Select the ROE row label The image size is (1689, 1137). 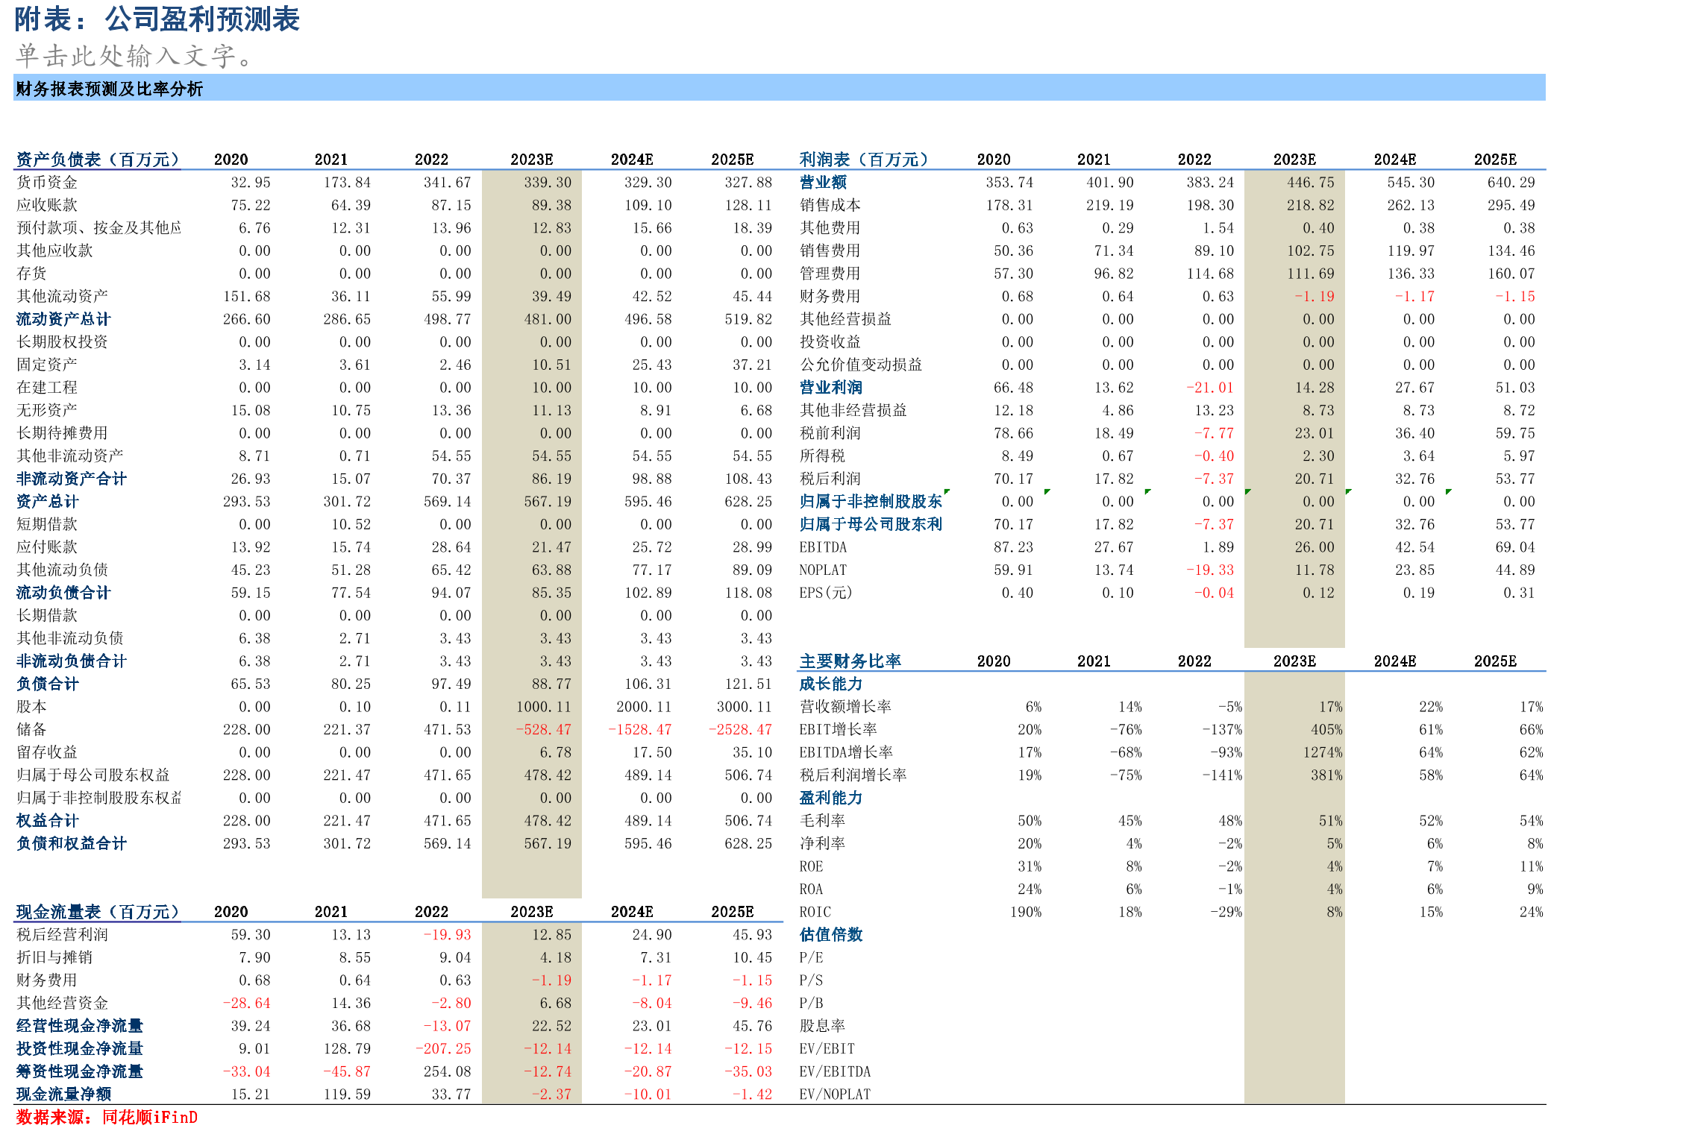click(811, 866)
